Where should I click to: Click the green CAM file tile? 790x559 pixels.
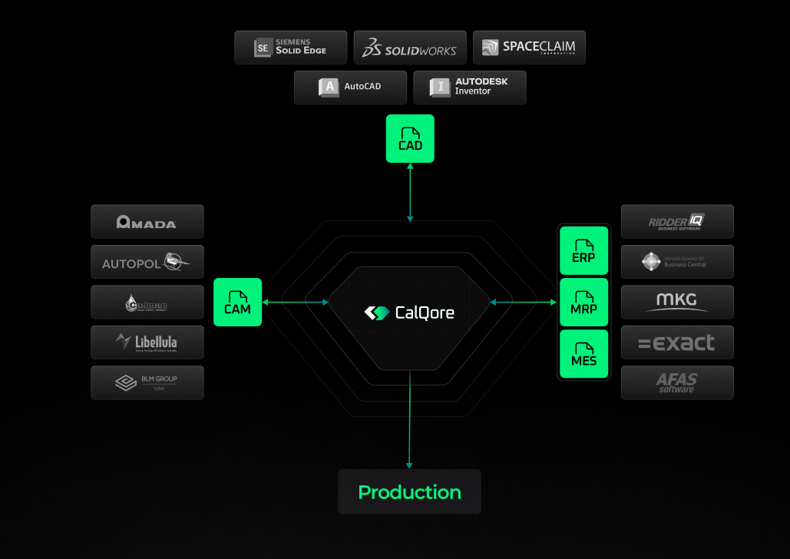237,302
